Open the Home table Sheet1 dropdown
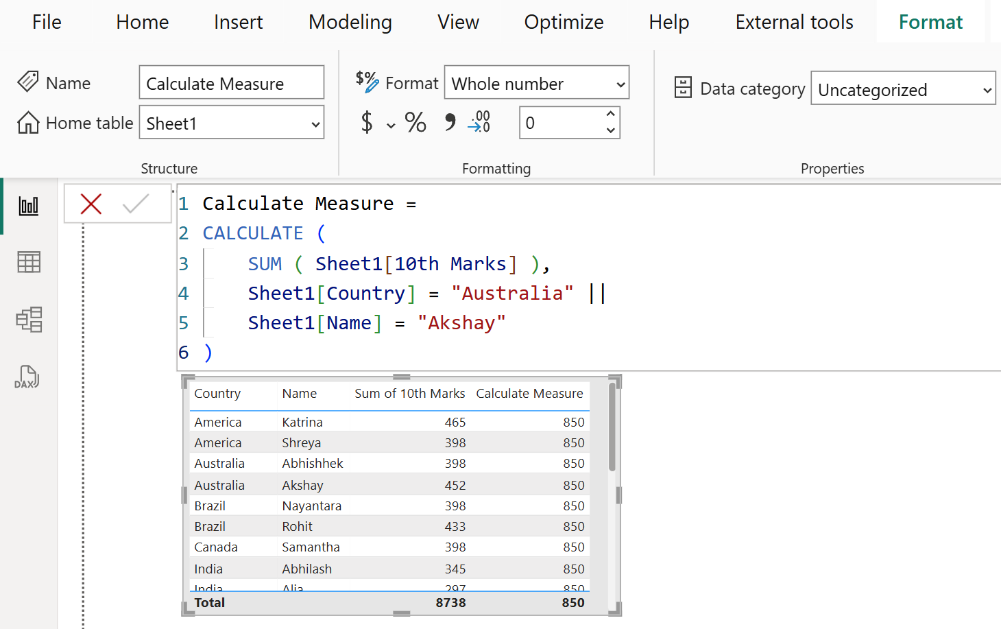 pyautogui.click(x=231, y=123)
